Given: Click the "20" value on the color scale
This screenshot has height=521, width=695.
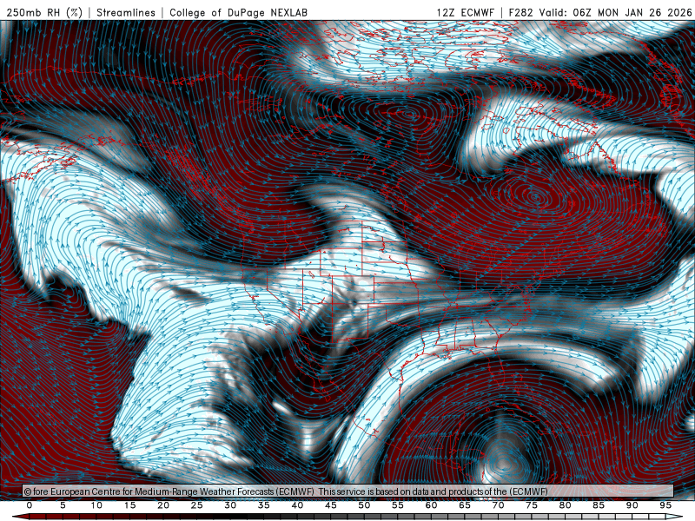Looking at the screenshot, I should (163, 505).
